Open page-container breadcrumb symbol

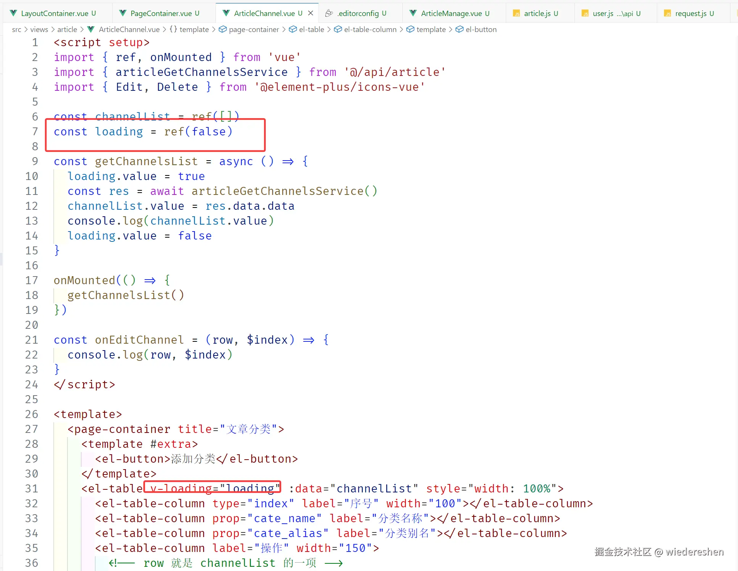[254, 29]
